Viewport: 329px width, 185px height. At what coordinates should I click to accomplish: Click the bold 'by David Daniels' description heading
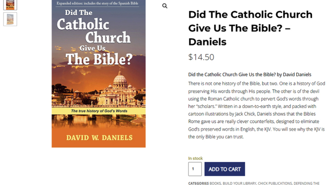pyautogui.click(x=250, y=75)
